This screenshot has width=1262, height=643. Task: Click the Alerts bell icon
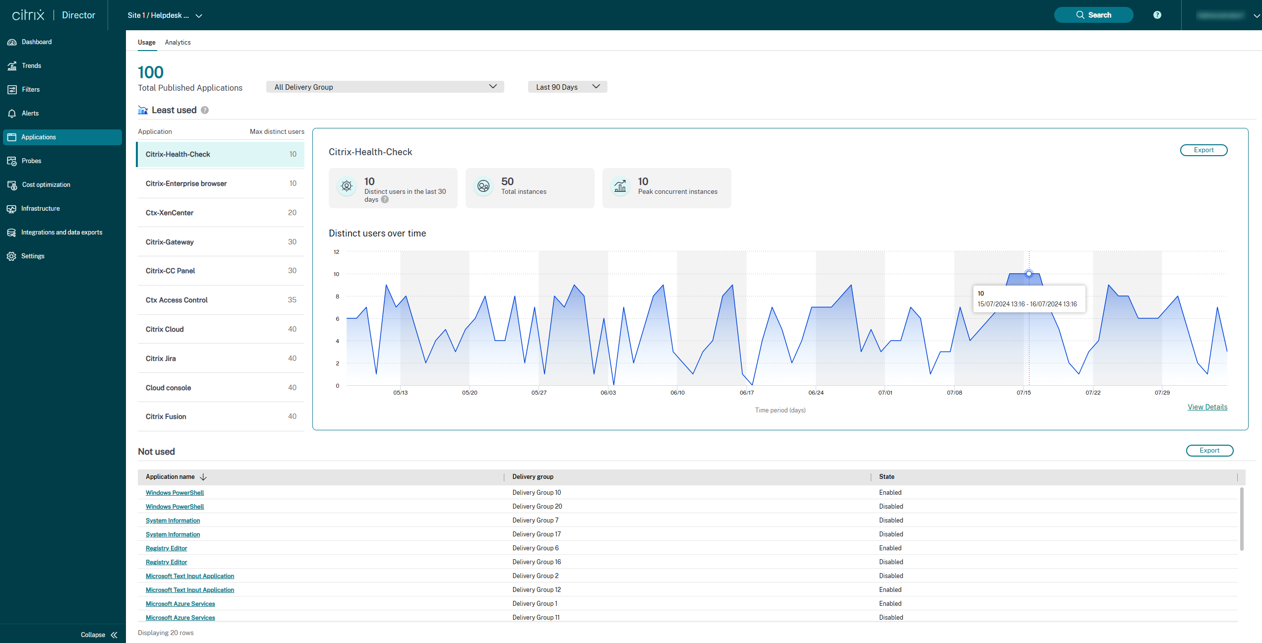click(12, 114)
